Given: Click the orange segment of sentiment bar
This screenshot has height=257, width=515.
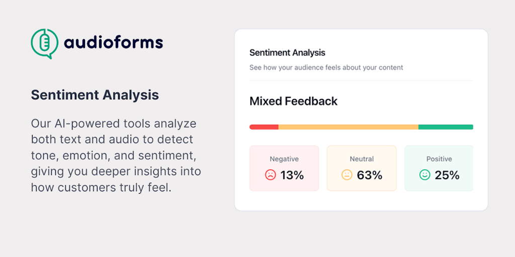Looking at the screenshot, I should click(349, 127).
